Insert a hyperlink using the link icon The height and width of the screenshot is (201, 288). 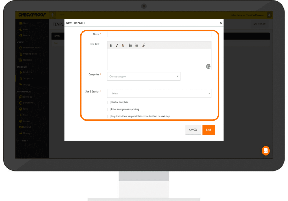tap(144, 45)
